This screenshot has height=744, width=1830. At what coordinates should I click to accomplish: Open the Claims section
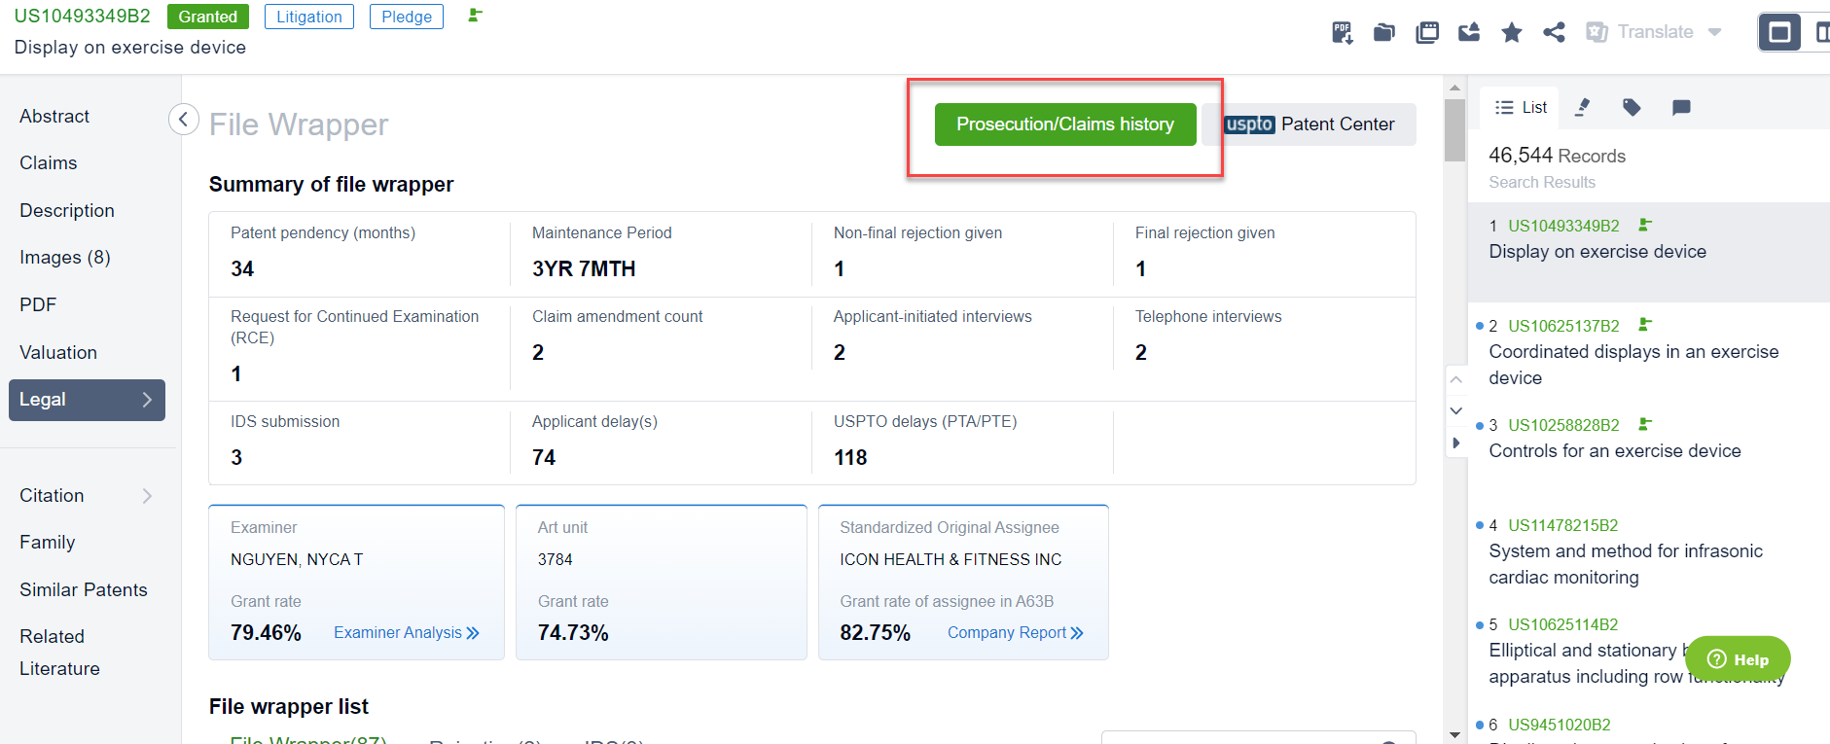tap(49, 163)
